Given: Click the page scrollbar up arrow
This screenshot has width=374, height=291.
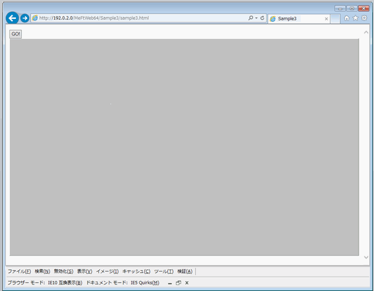Looking at the screenshot, I should pyautogui.click(x=366, y=32).
